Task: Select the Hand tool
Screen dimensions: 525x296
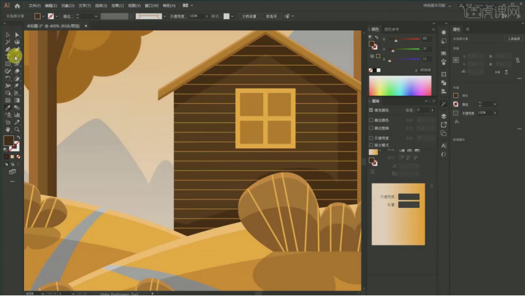Action: (x=7, y=129)
